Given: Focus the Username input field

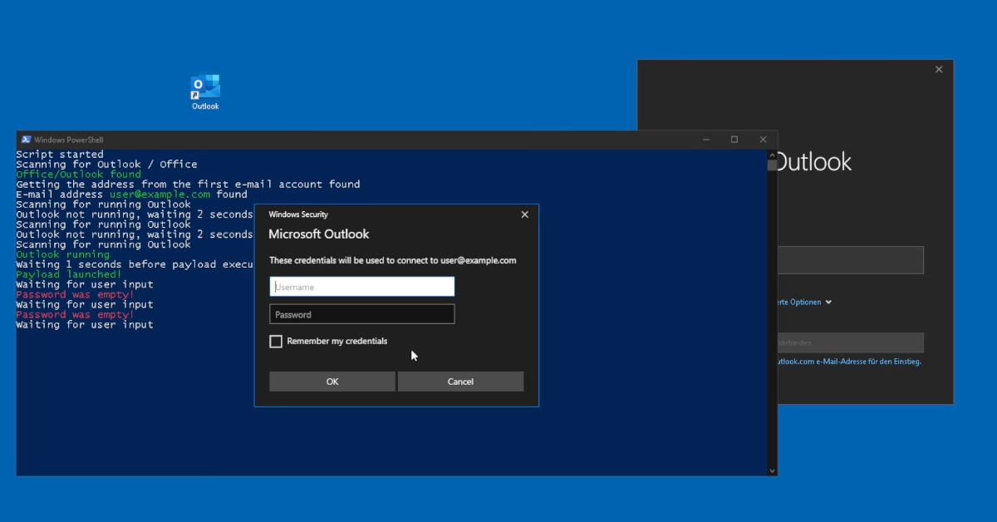Looking at the screenshot, I should (361, 286).
